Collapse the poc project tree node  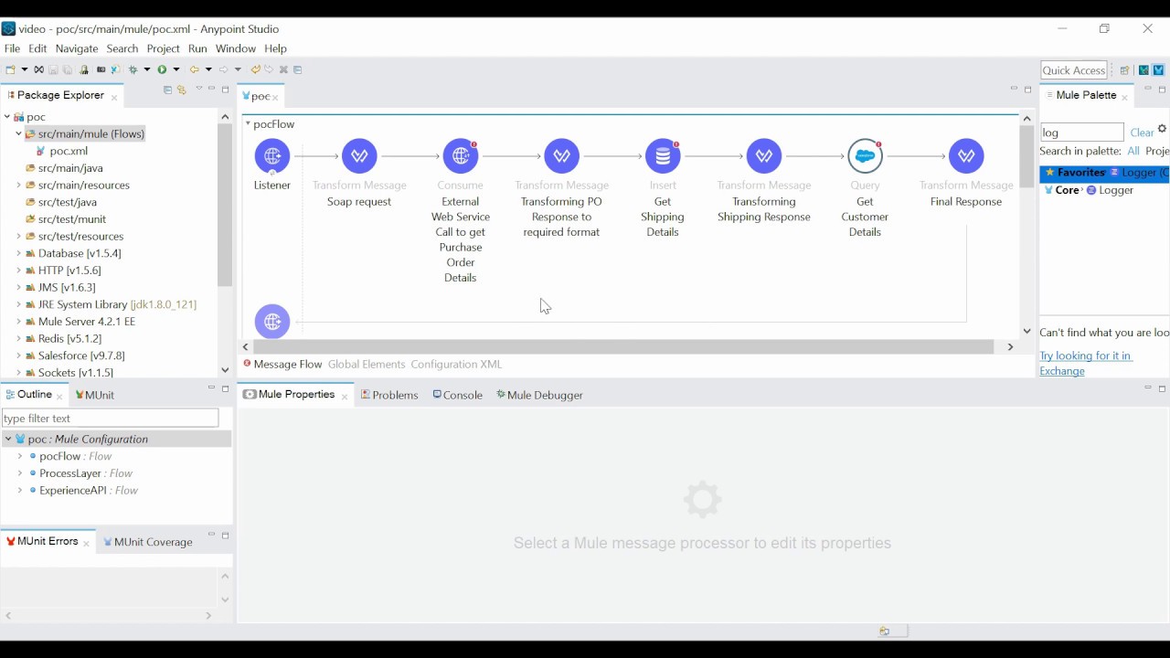coord(8,118)
